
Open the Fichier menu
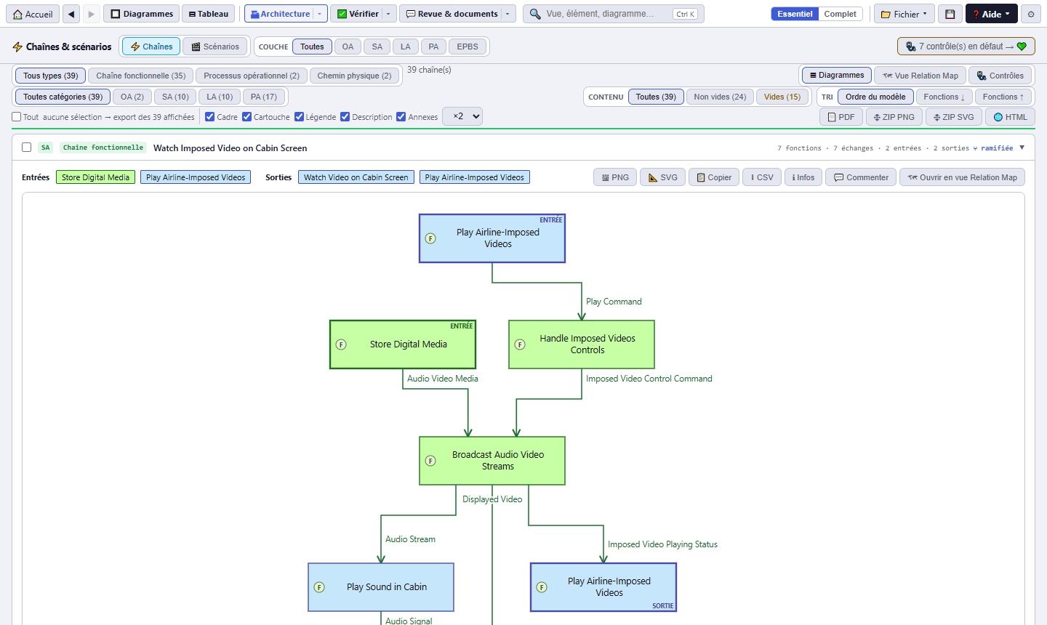click(x=904, y=14)
